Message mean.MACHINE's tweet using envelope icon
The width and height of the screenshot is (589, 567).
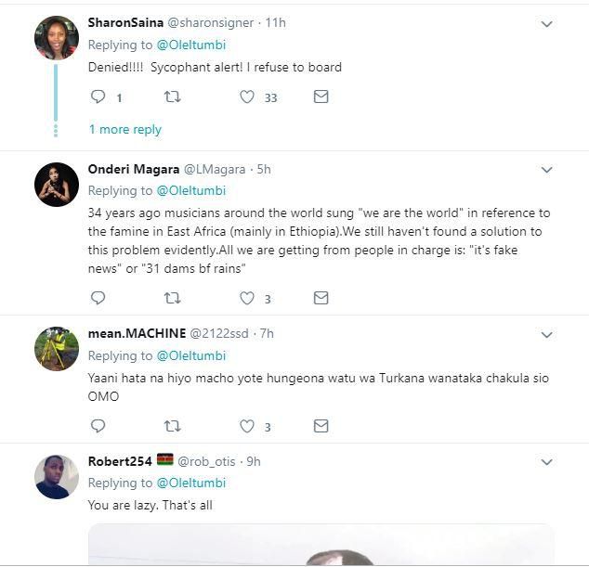click(x=321, y=426)
